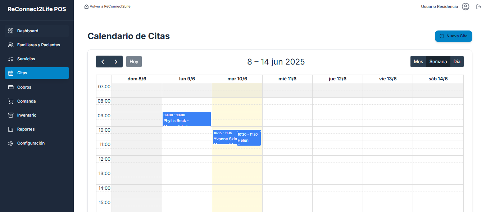This screenshot has height=212, width=486.
Task: Follow Volver a ReConnect2Life link
Action: (107, 6)
